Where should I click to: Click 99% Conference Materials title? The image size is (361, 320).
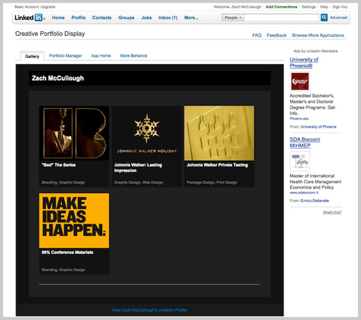(x=67, y=252)
